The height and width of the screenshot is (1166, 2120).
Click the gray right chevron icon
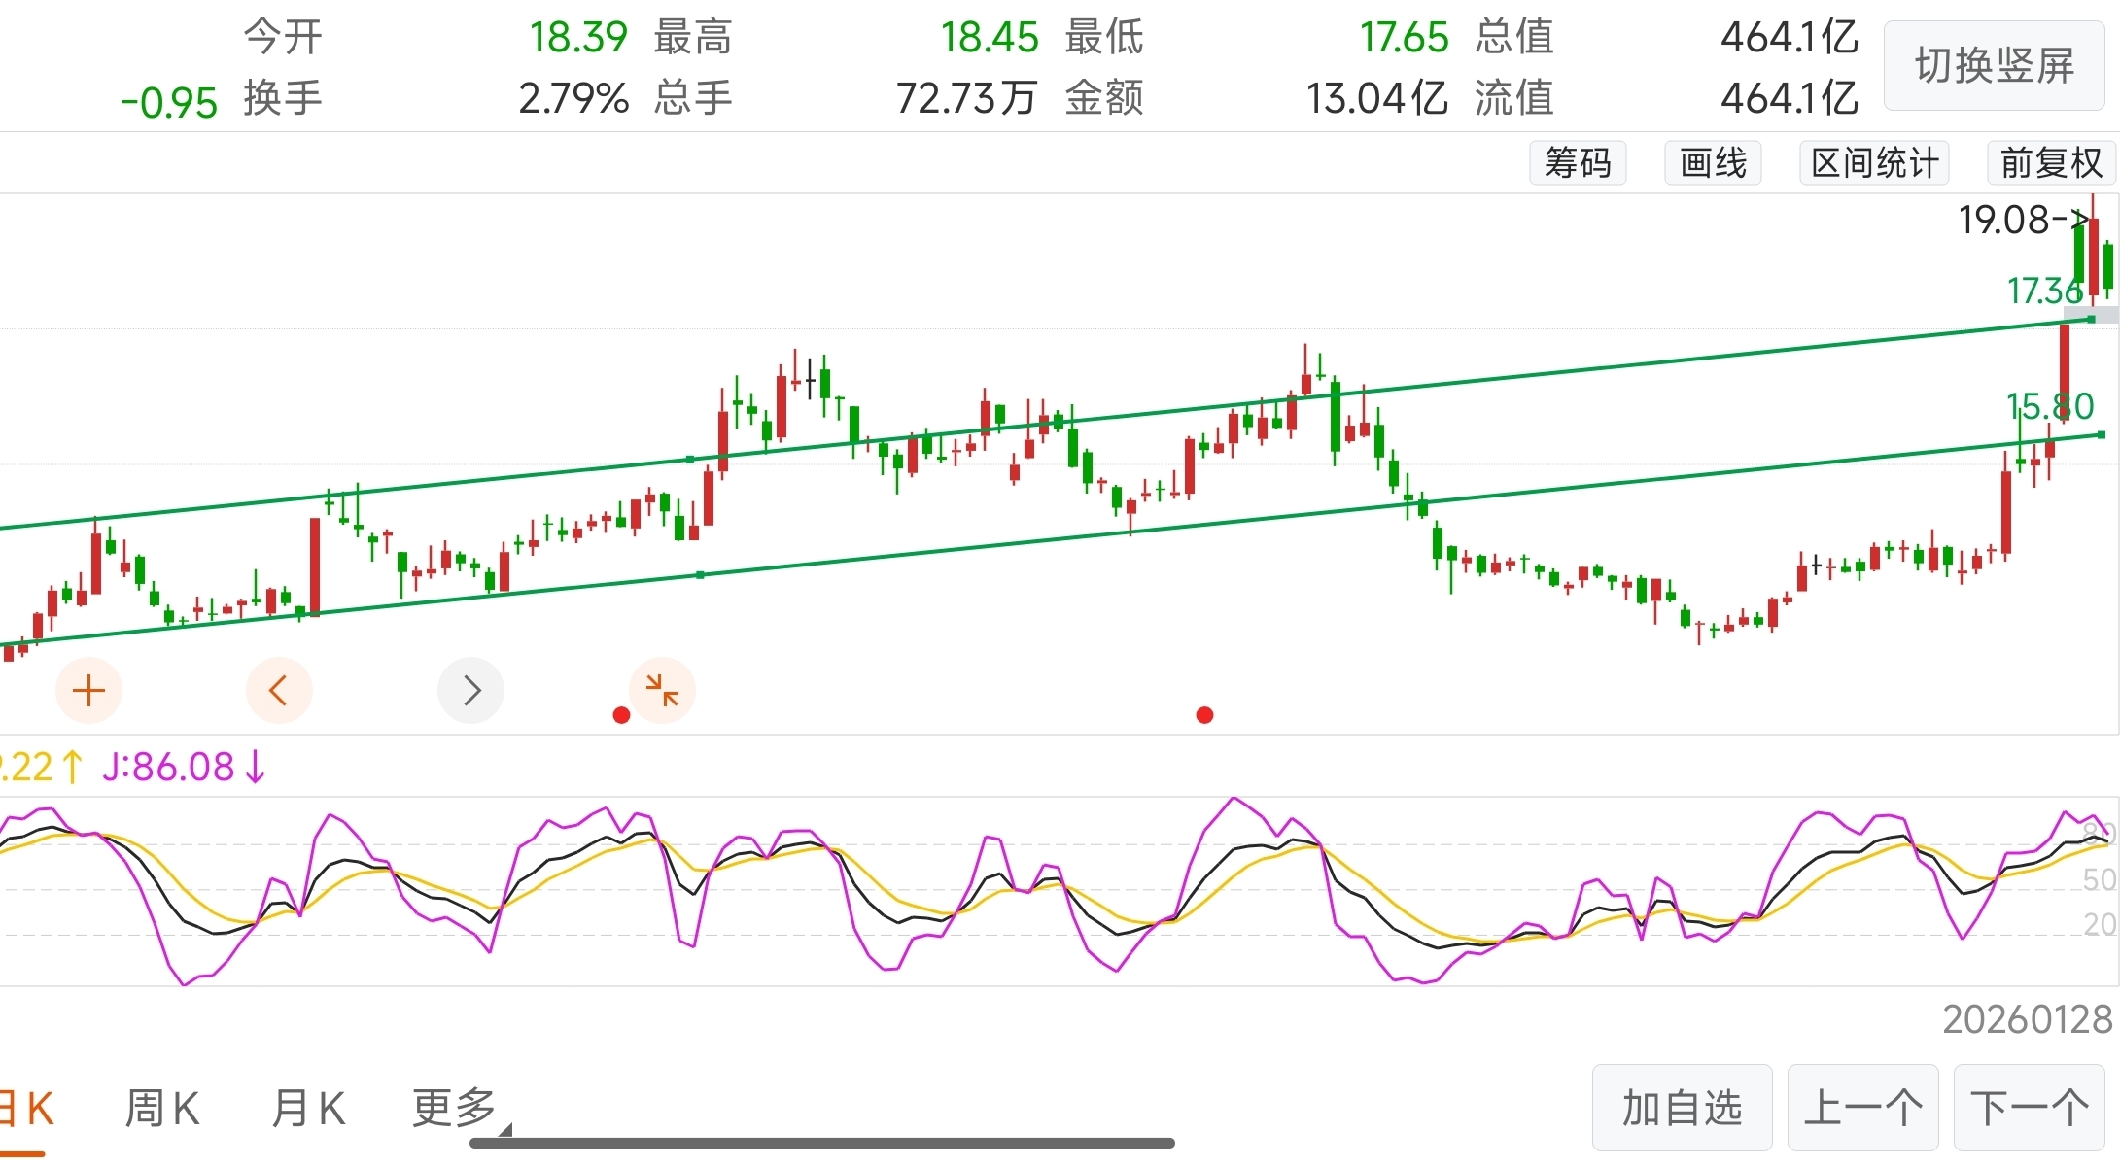click(x=471, y=691)
